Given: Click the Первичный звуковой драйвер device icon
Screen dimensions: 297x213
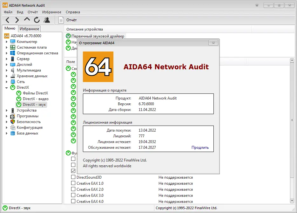Looking at the screenshot, I should coord(68,36).
